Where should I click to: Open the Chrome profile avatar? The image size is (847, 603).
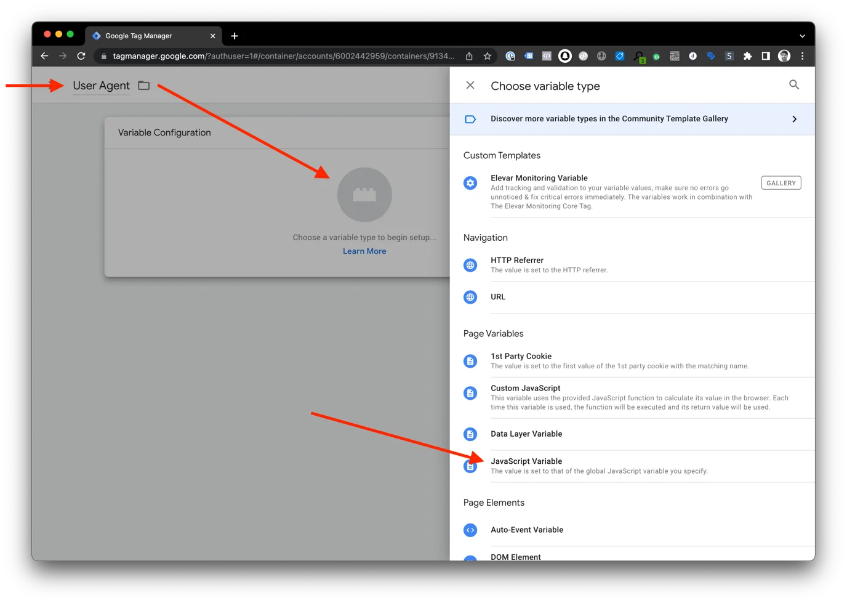click(x=784, y=56)
